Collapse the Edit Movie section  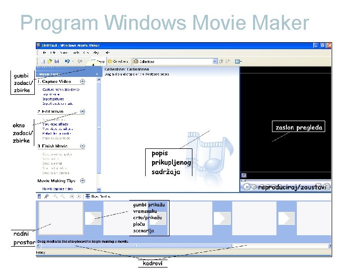click(x=83, y=112)
